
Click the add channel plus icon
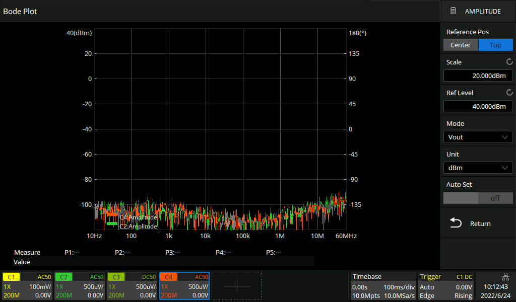[237, 286]
